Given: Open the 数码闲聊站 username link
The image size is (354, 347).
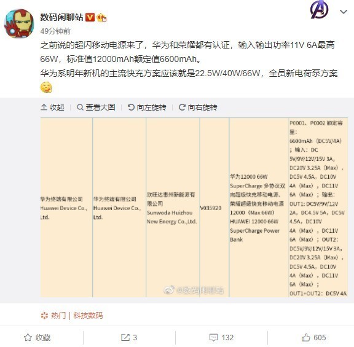Looking at the screenshot, I should pos(61,17).
